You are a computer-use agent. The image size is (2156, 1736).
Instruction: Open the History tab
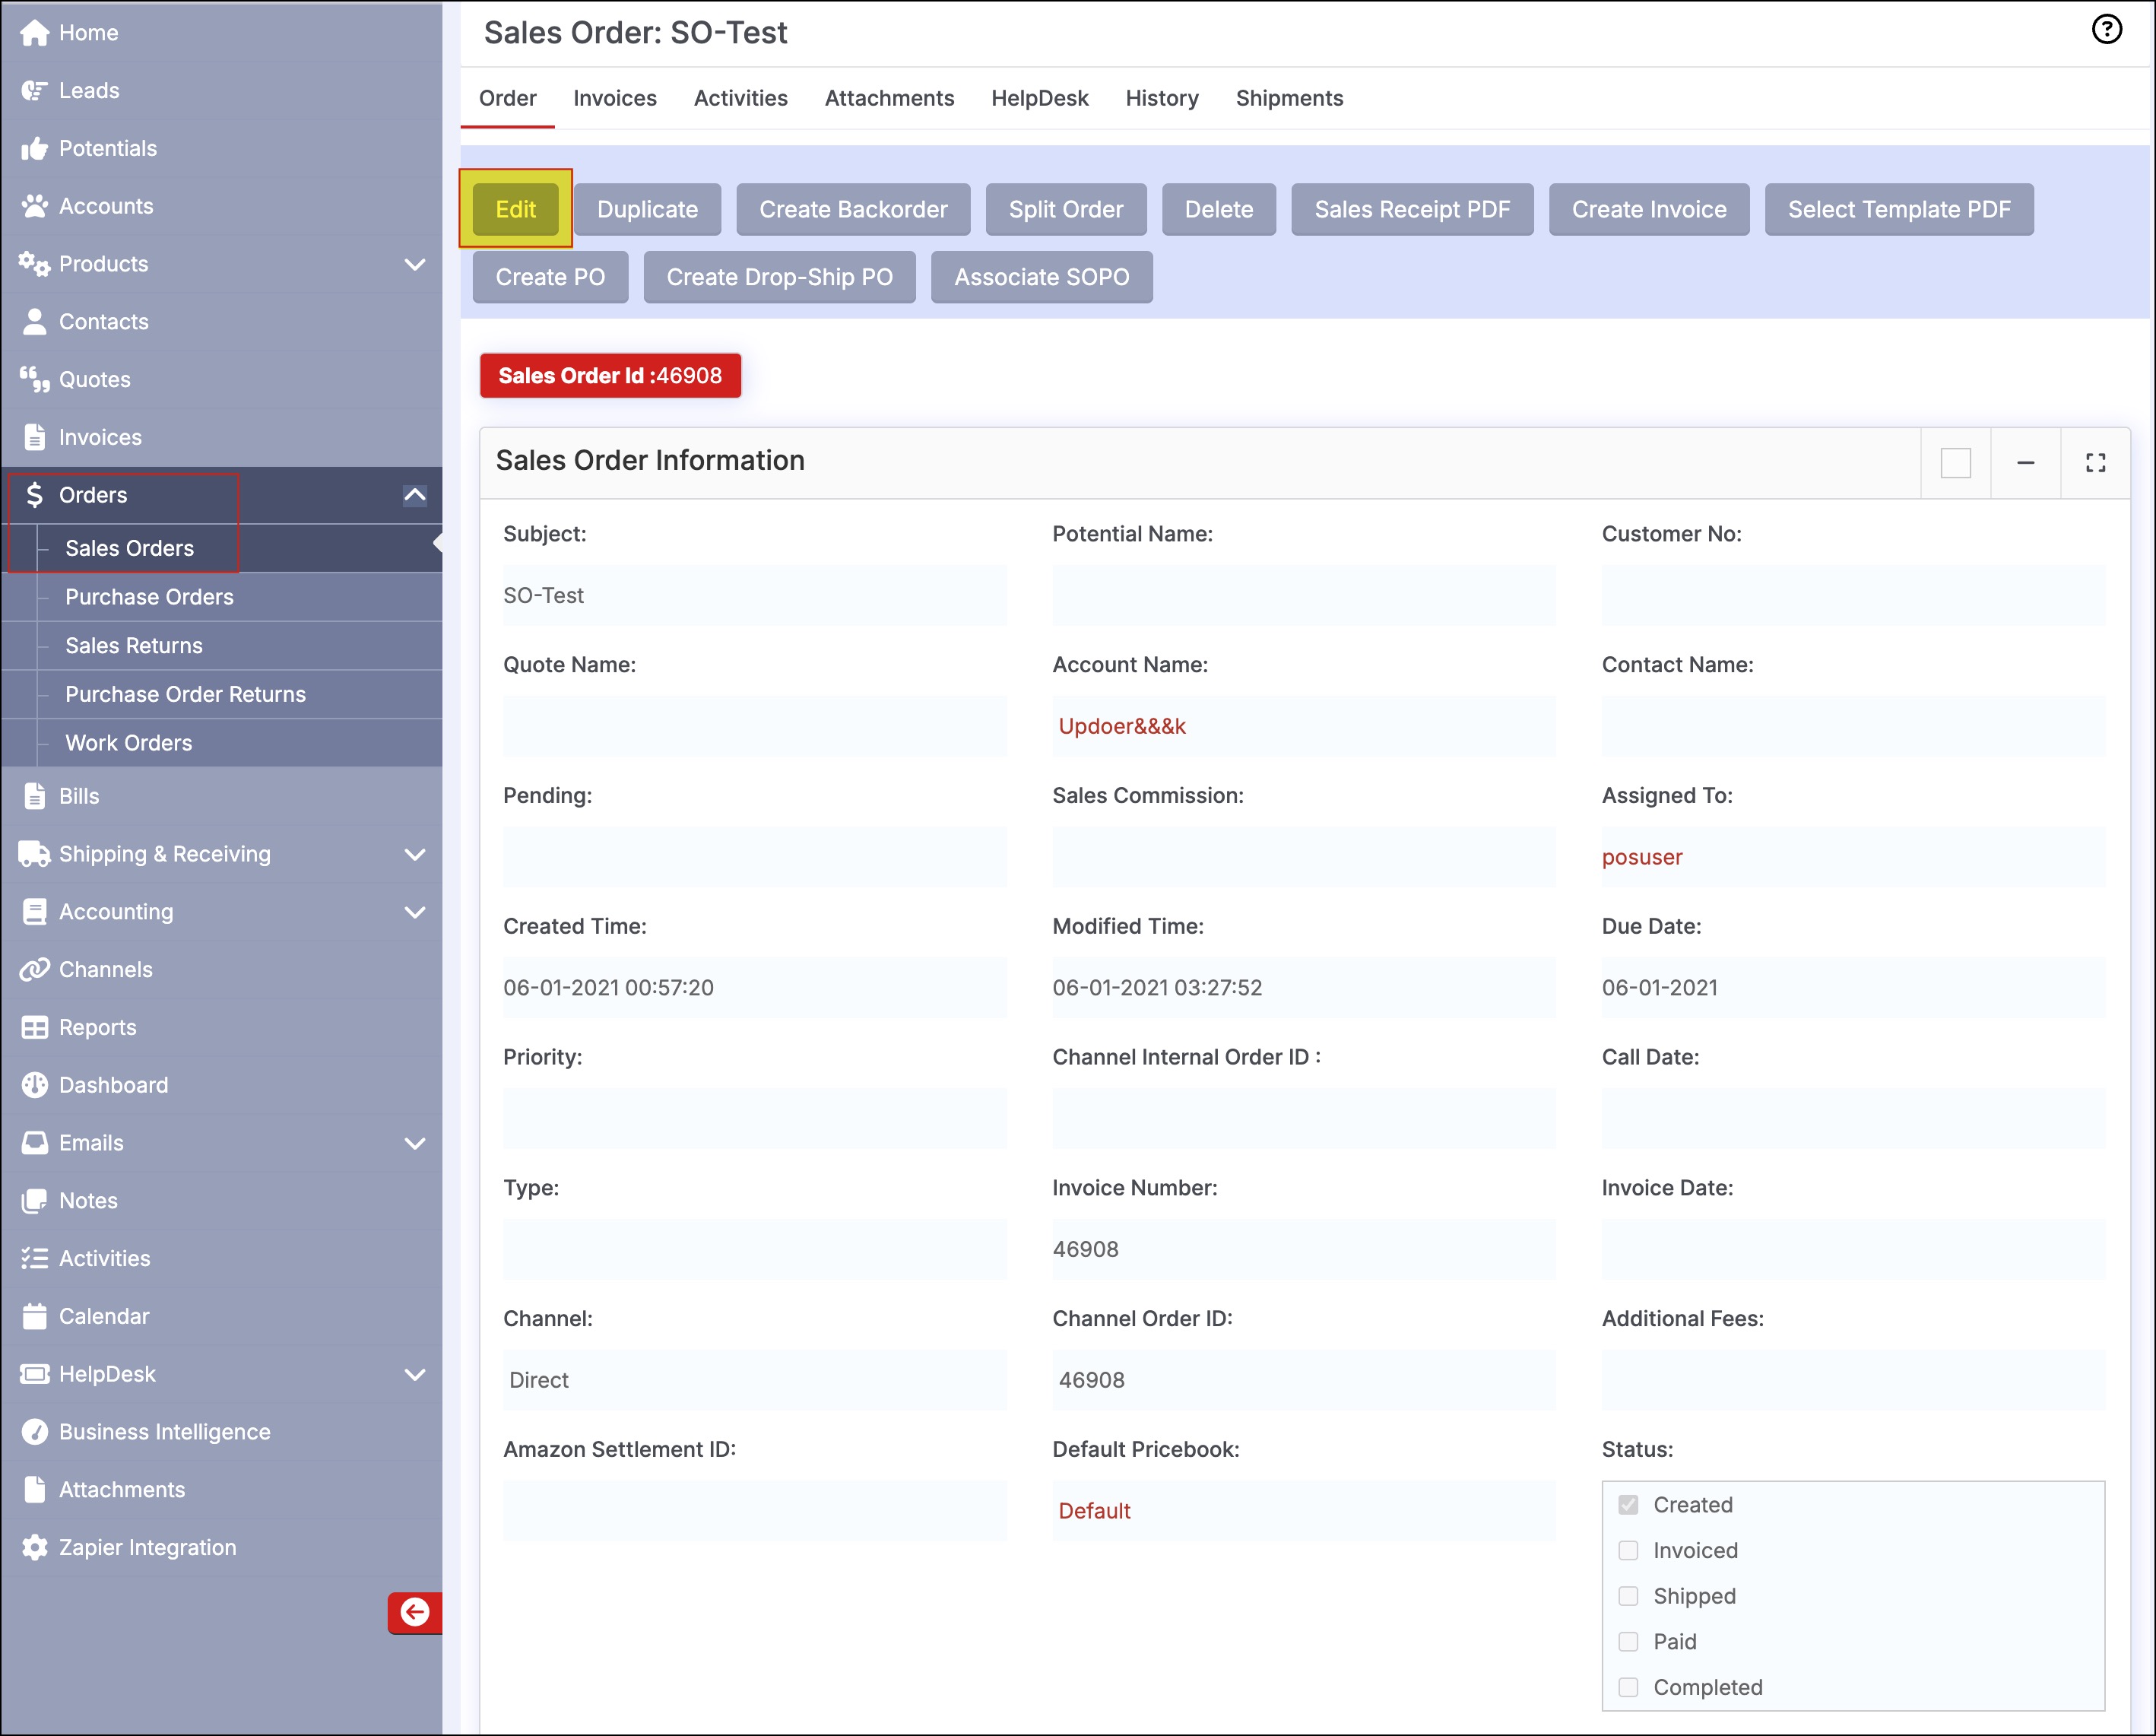point(1161,98)
